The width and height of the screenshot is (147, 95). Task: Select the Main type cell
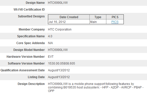98,22
